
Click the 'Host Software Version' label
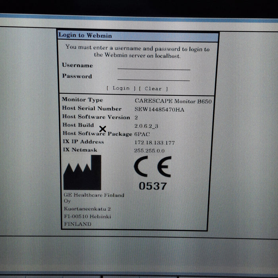(x=96, y=117)
